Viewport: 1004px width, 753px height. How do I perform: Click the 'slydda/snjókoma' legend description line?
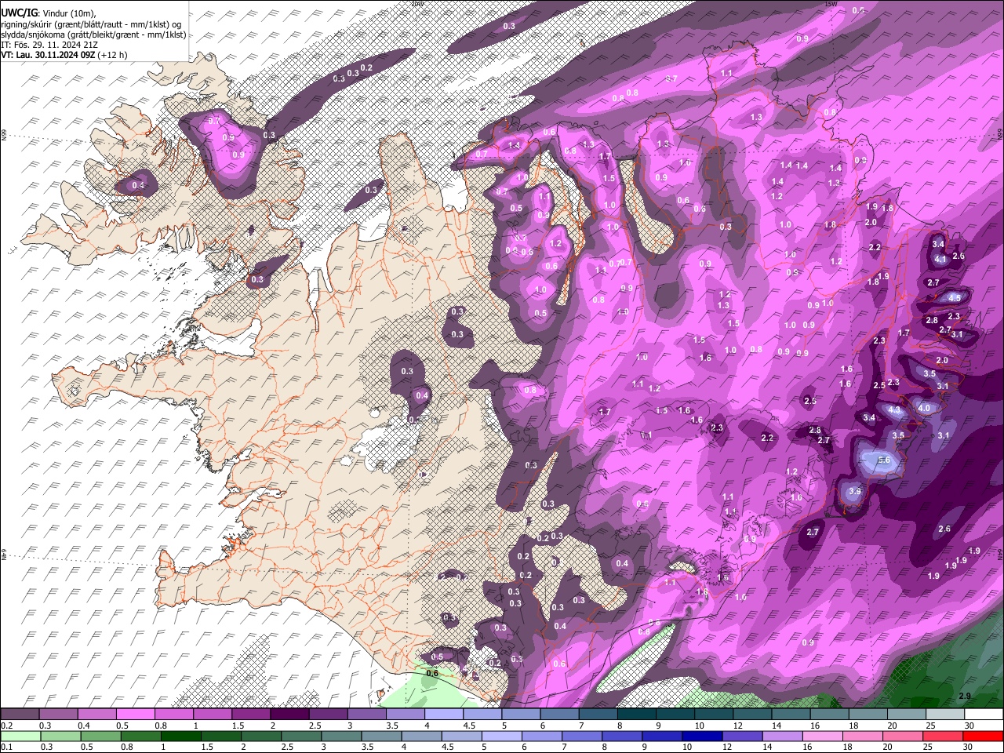(x=93, y=35)
